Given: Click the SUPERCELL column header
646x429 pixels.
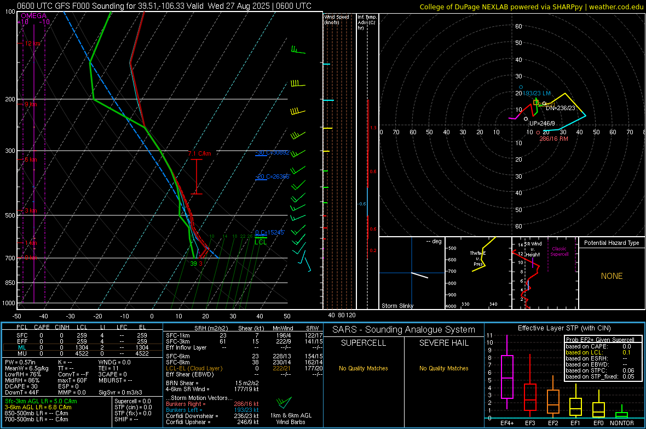Looking at the screenshot, I should click(x=364, y=343).
